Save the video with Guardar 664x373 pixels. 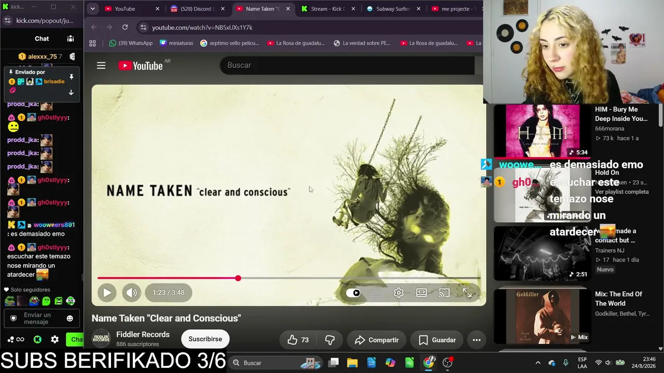pyautogui.click(x=437, y=340)
